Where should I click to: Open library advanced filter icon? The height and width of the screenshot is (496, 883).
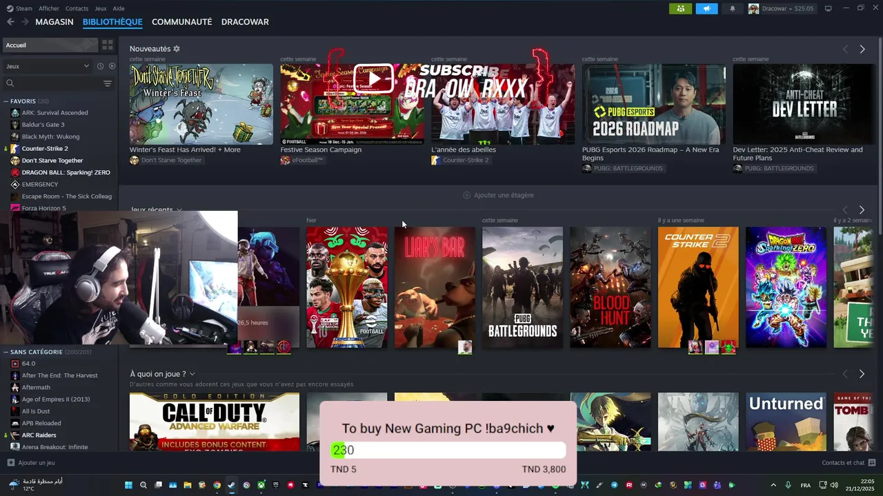coord(108,83)
